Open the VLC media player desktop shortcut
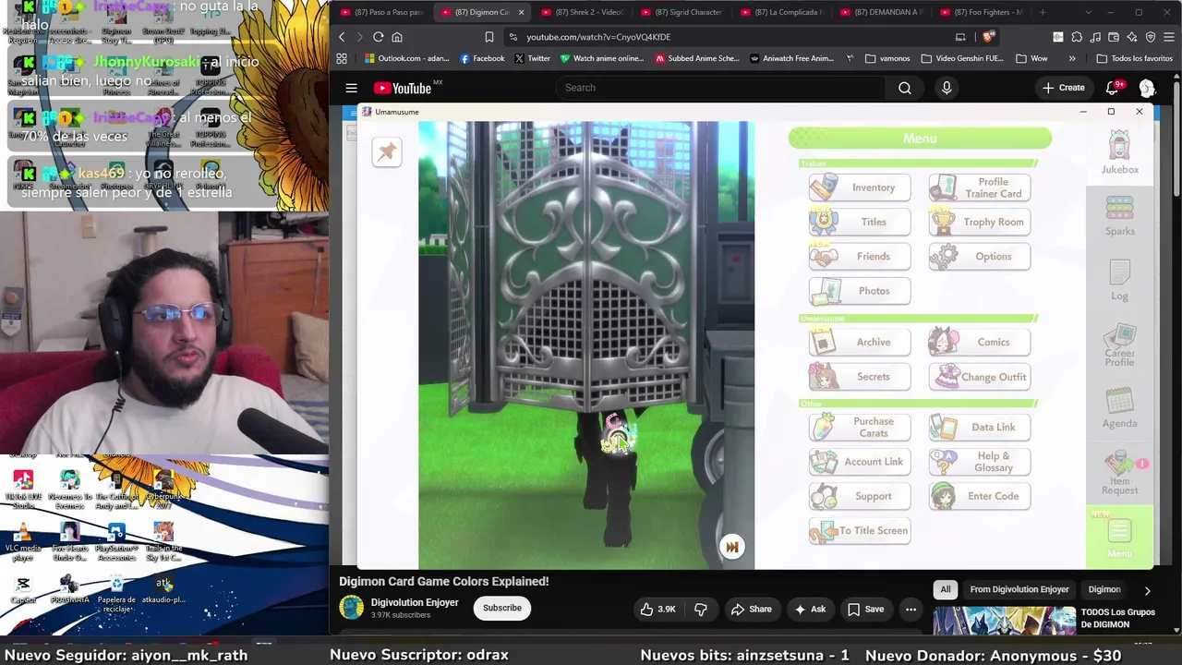Screen dimensions: 1182x665 coord(23,541)
